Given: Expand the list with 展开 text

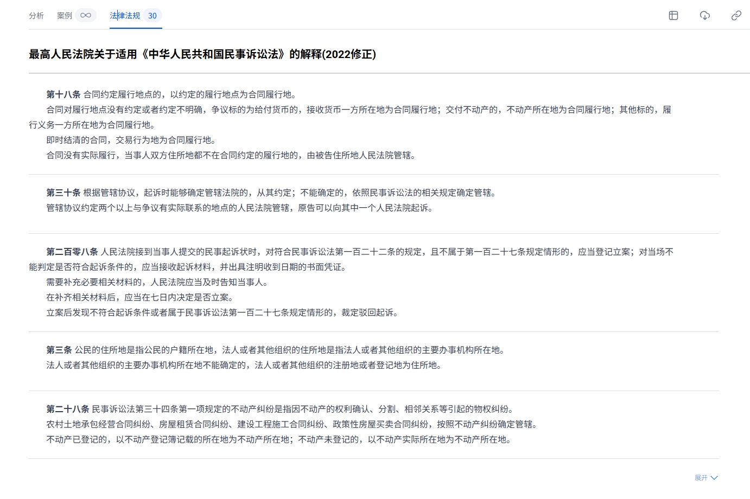Looking at the screenshot, I should point(701,478).
